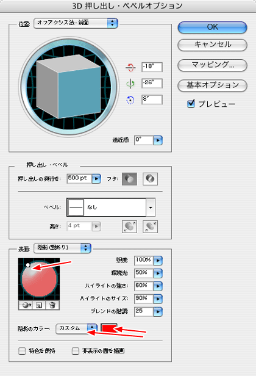
Task: Click the Y rotation field showing -26°
Action: pyautogui.click(x=152, y=83)
